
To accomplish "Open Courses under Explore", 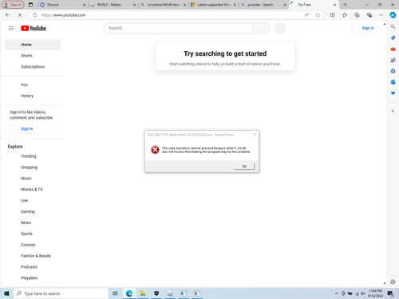I will [33, 245].
